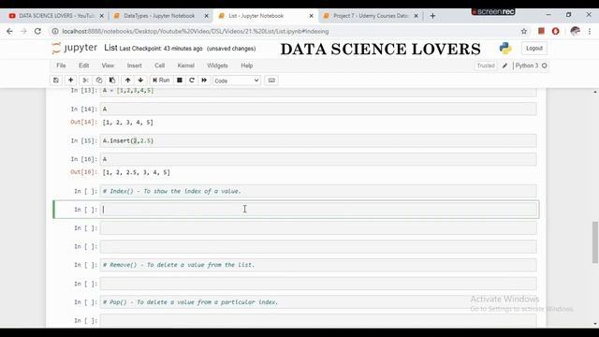Screen dimensions: 599x337
Task: Open the File menu
Action: tap(61, 66)
